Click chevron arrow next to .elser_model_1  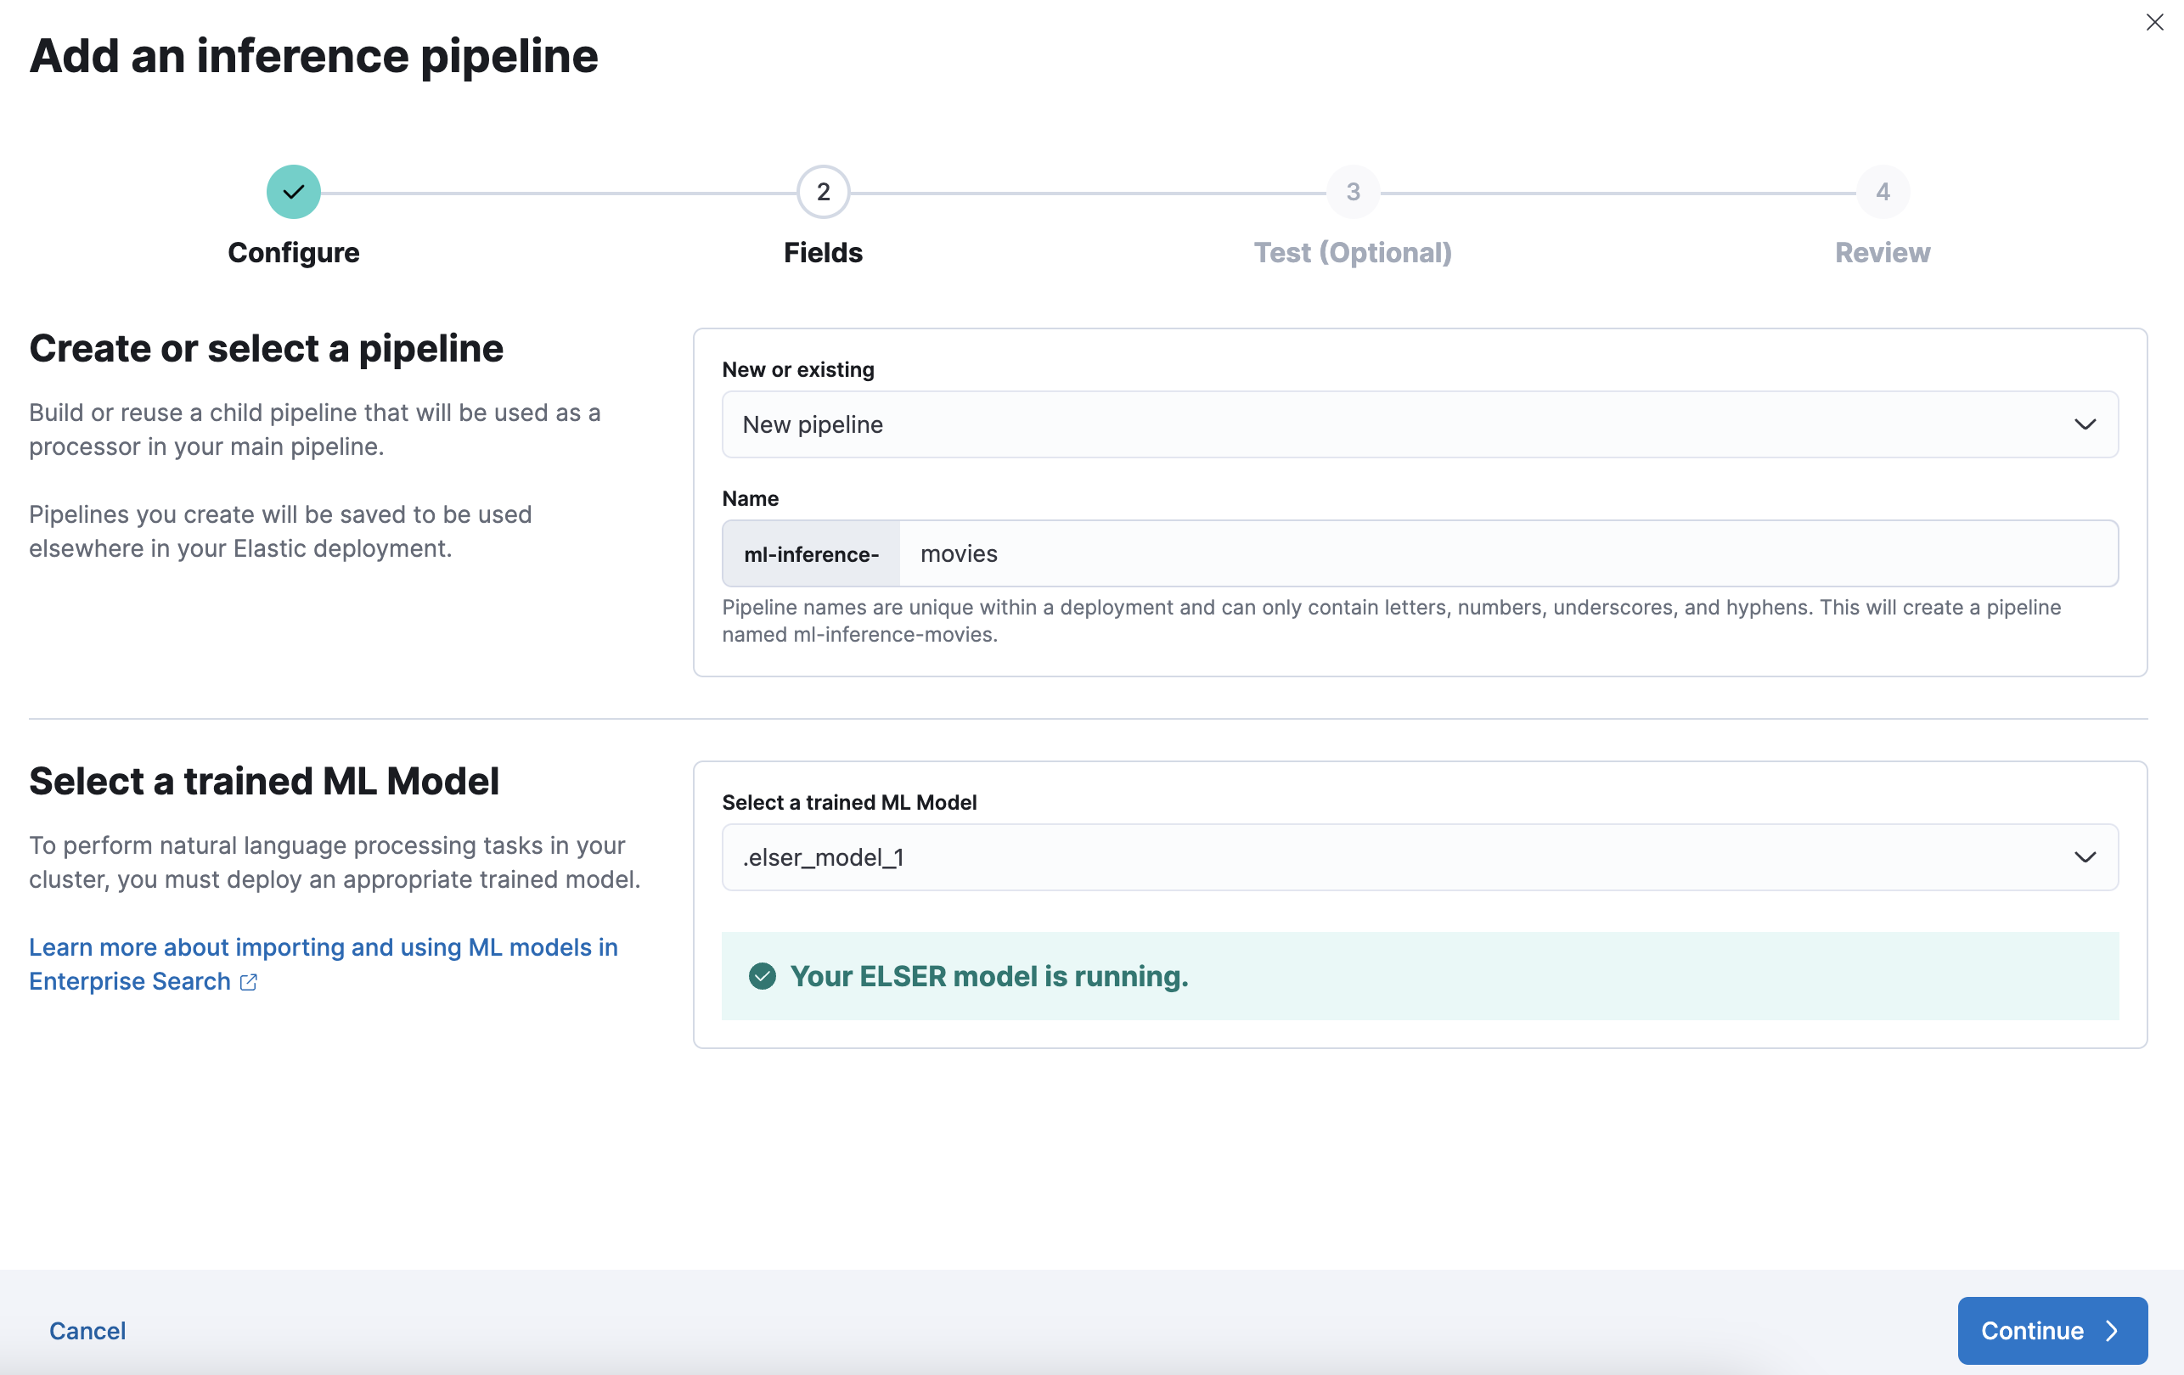(x=2085, y=856)
